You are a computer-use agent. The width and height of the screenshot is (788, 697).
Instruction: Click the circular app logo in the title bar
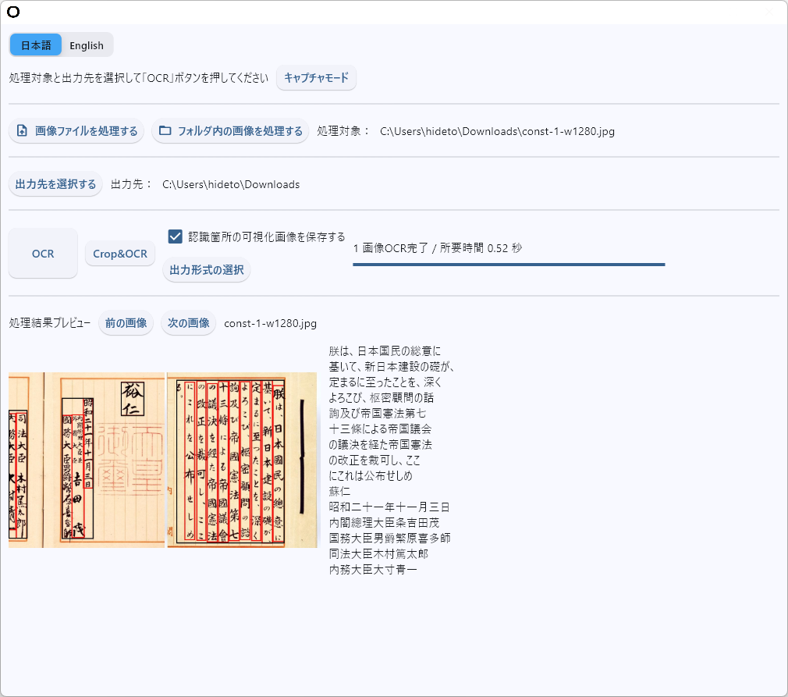pyautogui.click(x=13, y=12)
